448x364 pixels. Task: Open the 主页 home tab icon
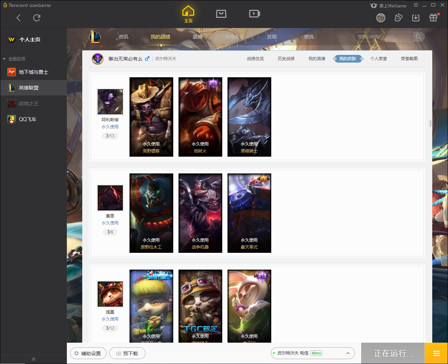tap(188, 14)
